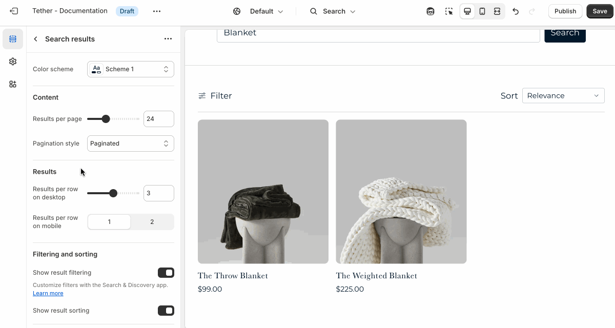Expand the Pagination style dropdown
The height and width of the screenshot is (328, 615).
pos(131,143)
